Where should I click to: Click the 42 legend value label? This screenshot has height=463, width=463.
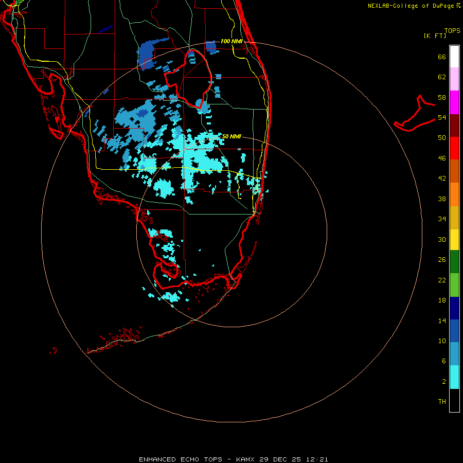[x=442, y=179]
